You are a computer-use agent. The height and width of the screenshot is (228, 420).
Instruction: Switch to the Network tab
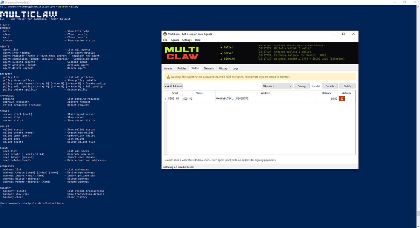click(x=209, y=68)
